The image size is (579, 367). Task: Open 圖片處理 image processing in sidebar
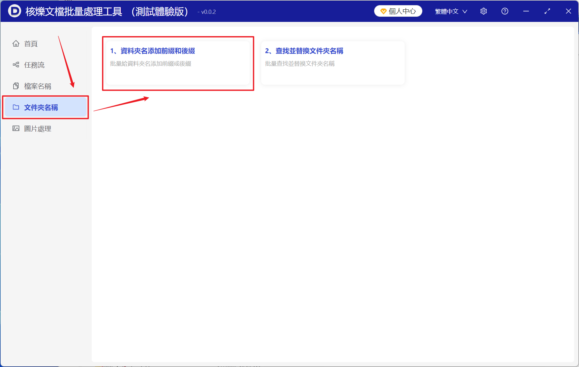46,128
